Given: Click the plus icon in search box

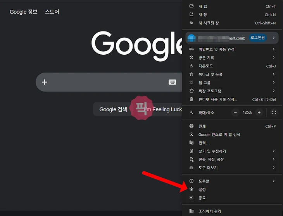Looking at the screenshot, I should tap(45, 82).
